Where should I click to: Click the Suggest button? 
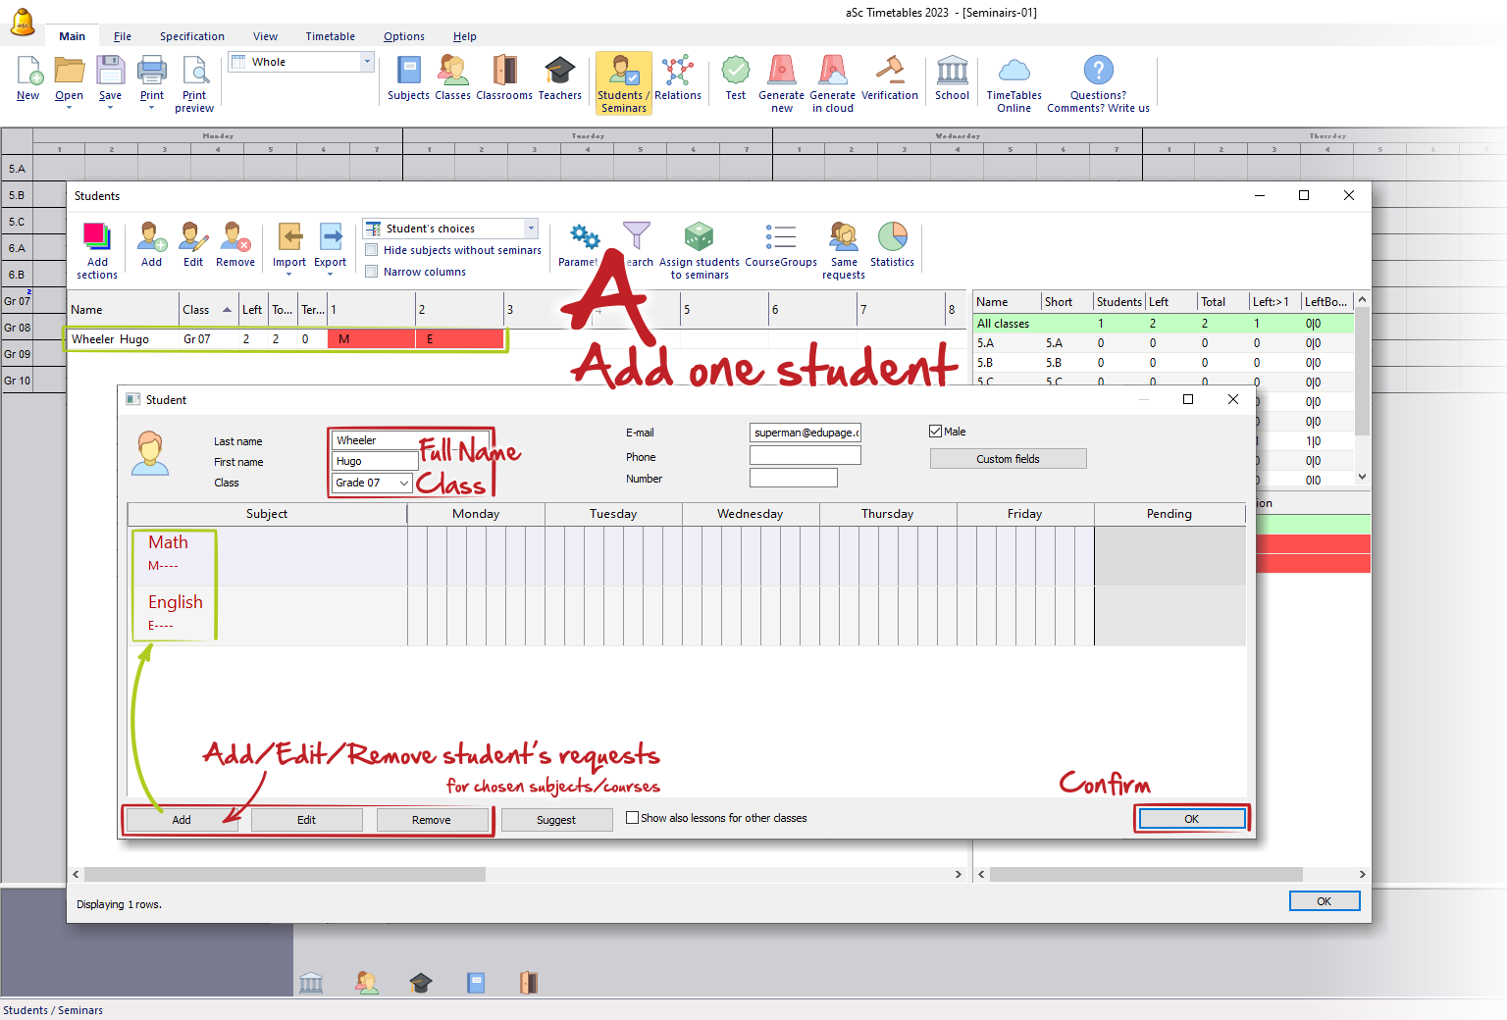(556, 820)
